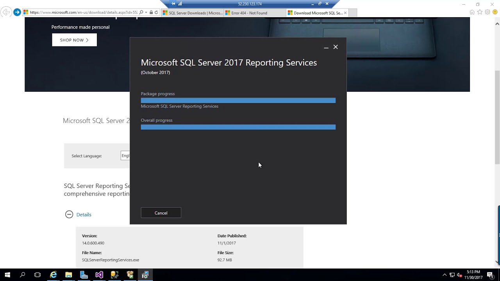
Task: Click the 92.7 MB file size
Action: 225,260
